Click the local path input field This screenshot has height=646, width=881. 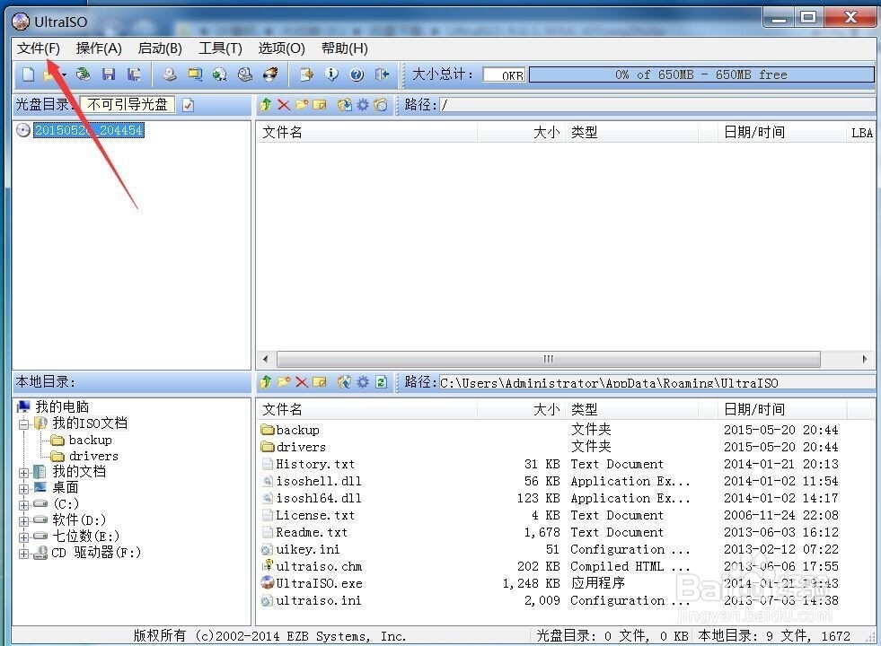(656, 383)
